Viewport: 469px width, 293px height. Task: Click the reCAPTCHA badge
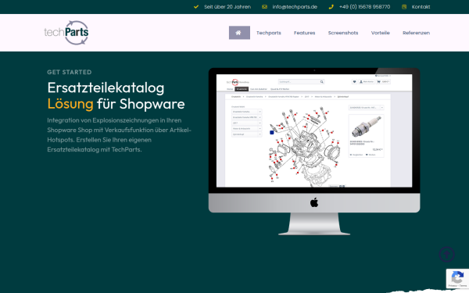(x=457, y=278)
